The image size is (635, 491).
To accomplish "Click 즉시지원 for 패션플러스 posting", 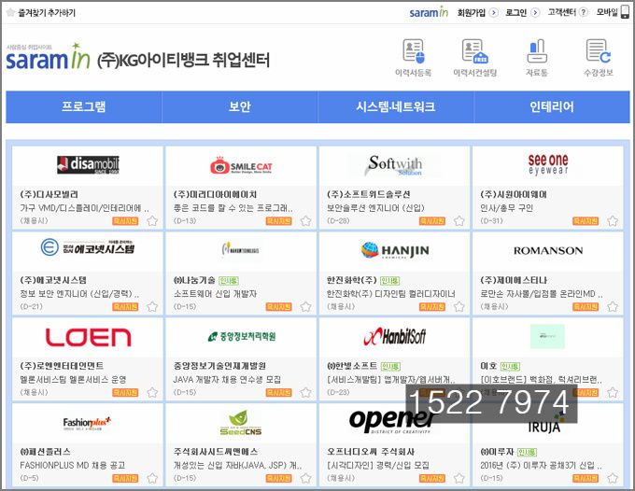I will click(125, 479).
